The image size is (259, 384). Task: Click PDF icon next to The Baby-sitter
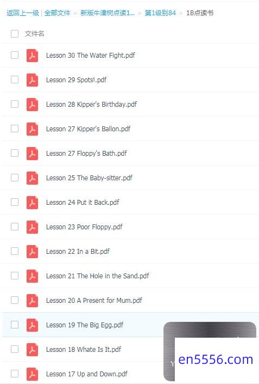click(x=32, y=178)
